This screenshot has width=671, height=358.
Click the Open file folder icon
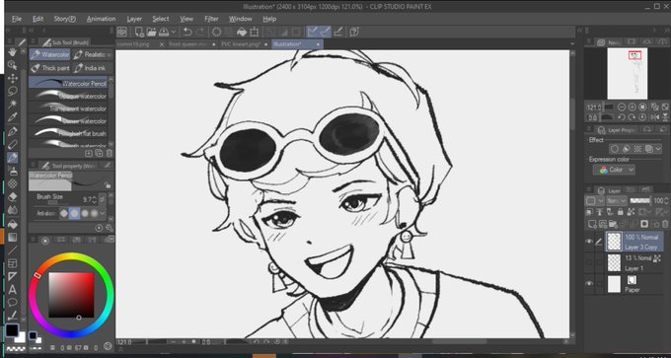[151, 32]
